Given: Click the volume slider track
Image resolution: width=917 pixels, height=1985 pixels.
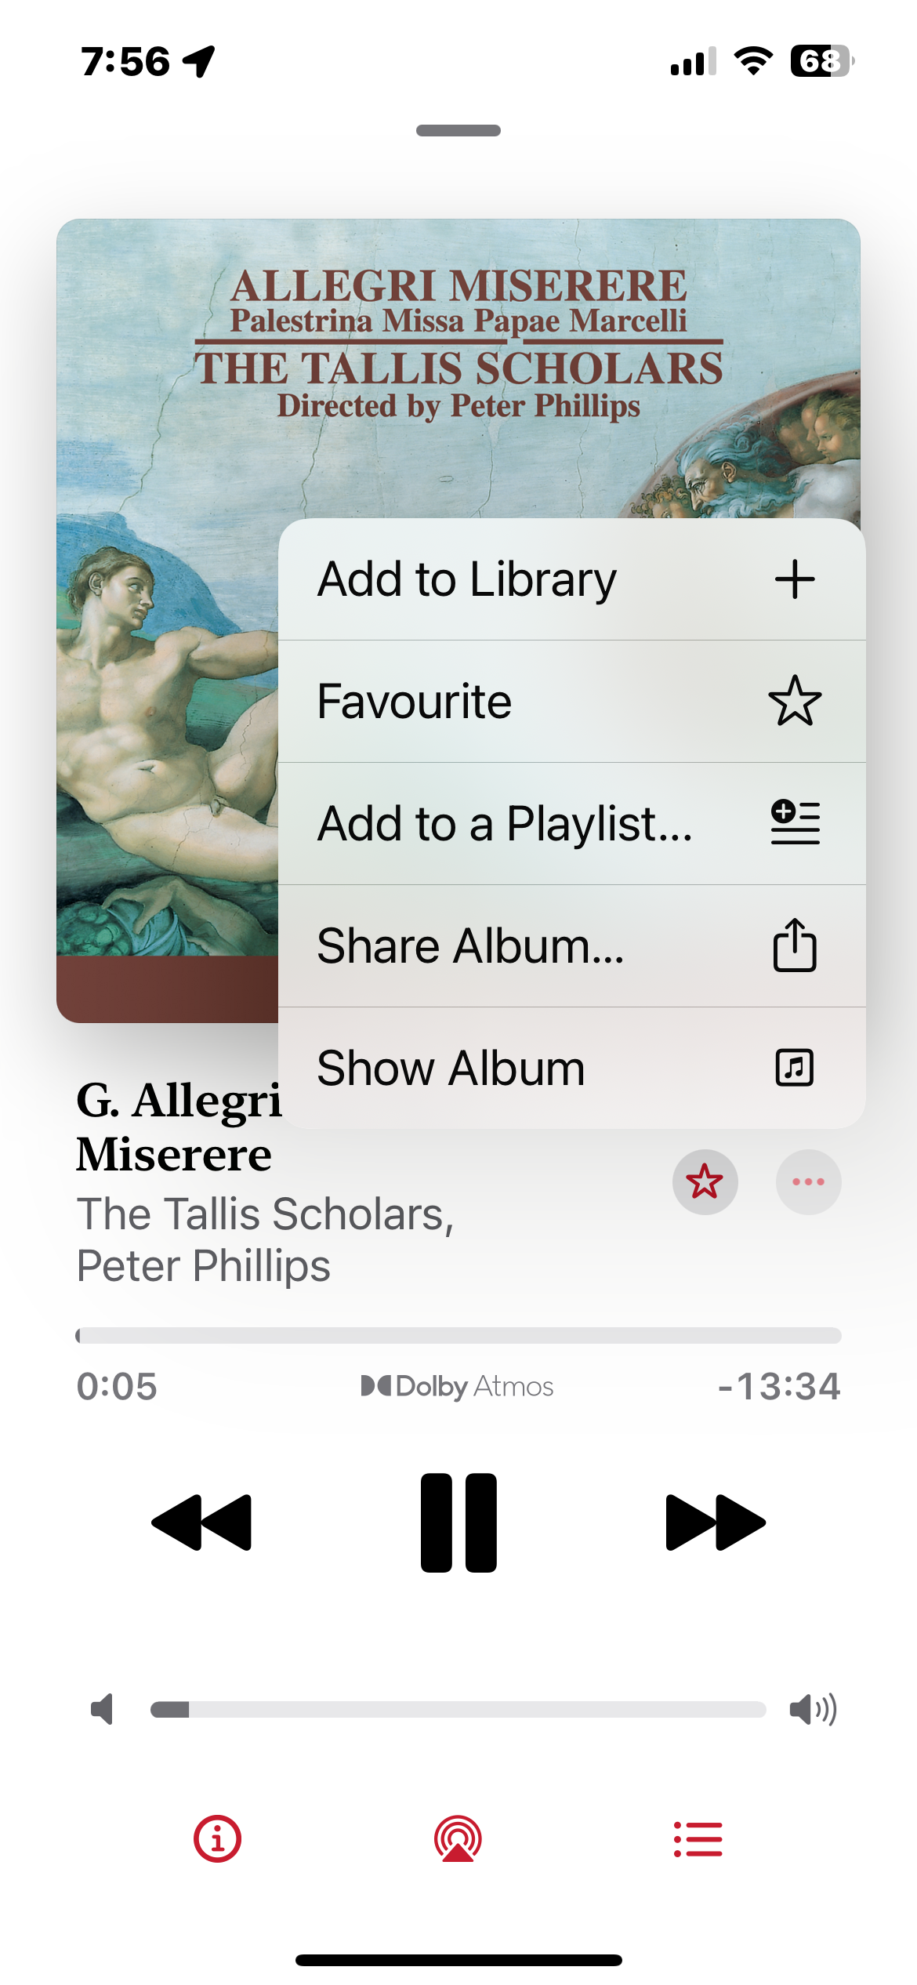Looking at the screenshot, I should click(x=458, y=1709).
